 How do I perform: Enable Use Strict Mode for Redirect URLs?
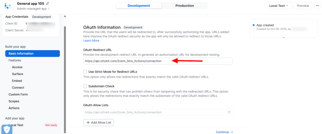(x=85, y=72)
